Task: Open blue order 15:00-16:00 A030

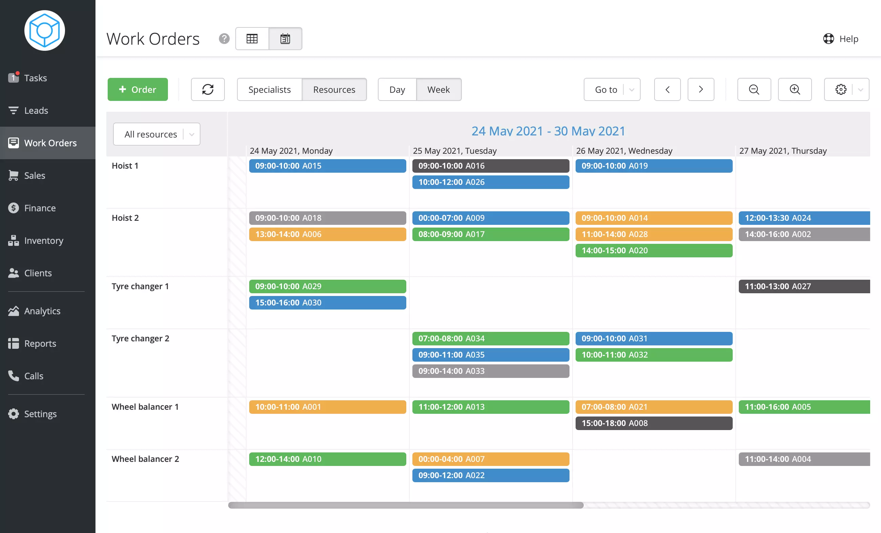Action: pos(327,303)
